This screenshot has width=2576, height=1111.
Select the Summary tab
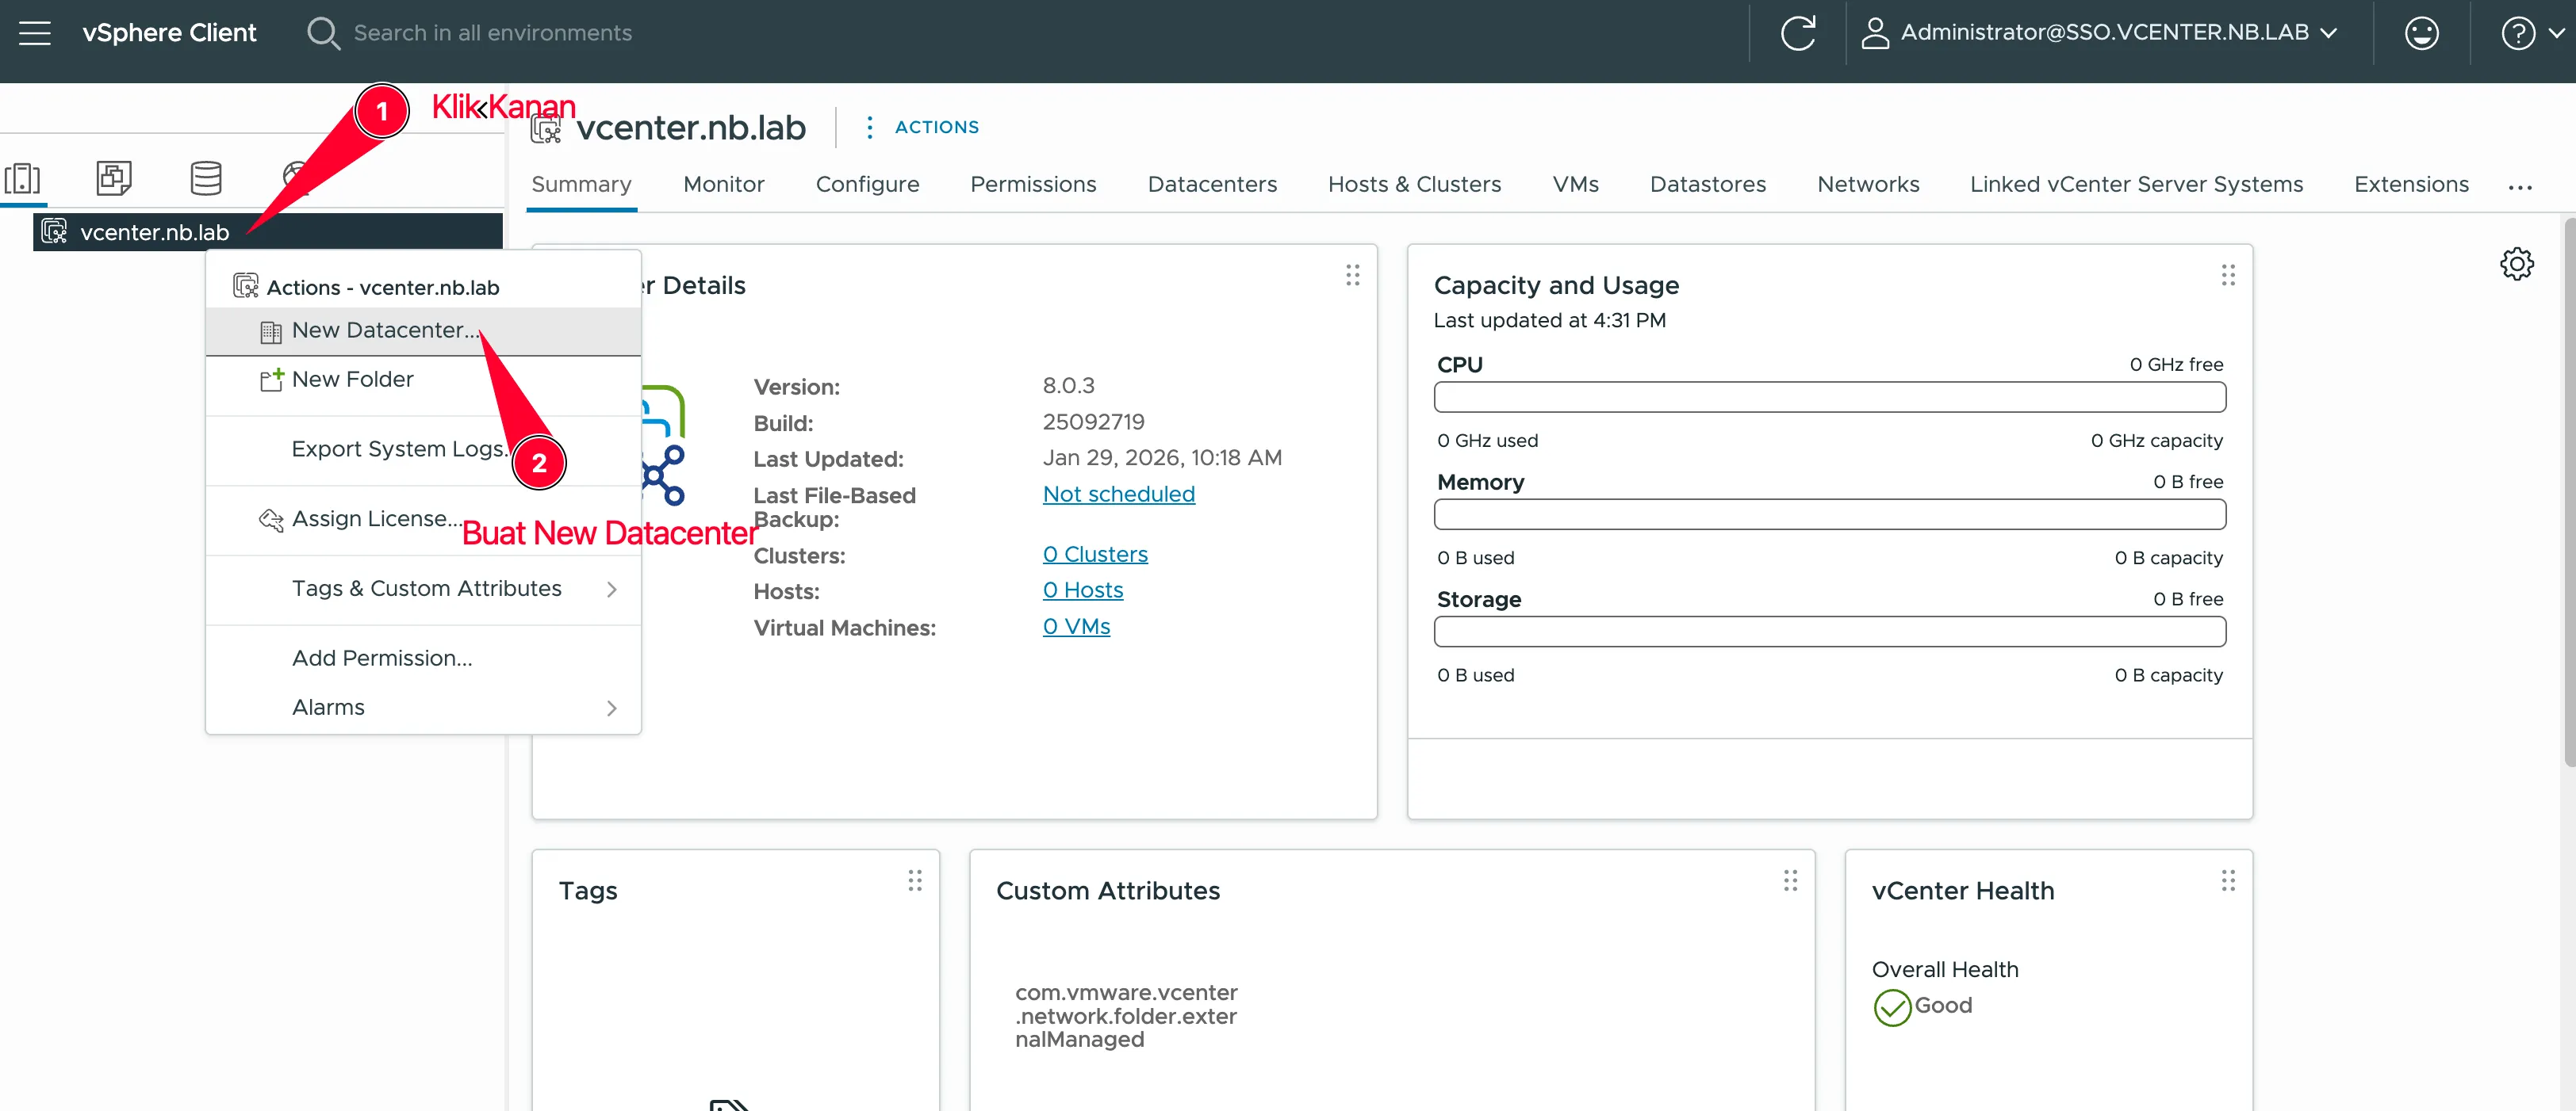pyautogui.click(x=581, y=185)
